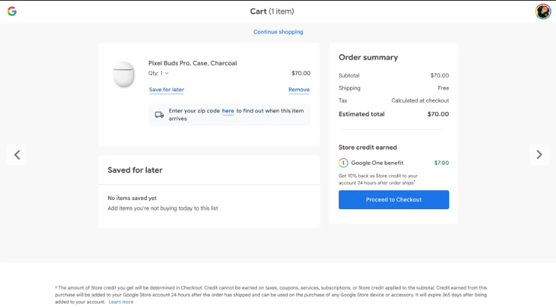Click the Google logo icon
This screenshot has height=307, width=556.
12,11
